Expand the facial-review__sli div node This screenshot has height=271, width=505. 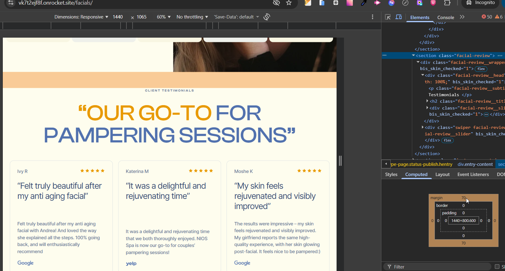click(427, 108)
